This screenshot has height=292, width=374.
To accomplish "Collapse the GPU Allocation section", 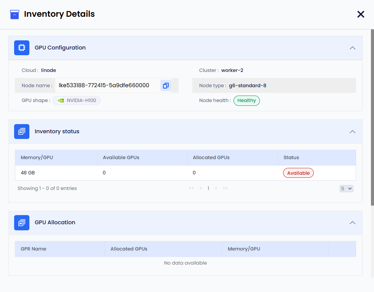I will tap(353, 223).
